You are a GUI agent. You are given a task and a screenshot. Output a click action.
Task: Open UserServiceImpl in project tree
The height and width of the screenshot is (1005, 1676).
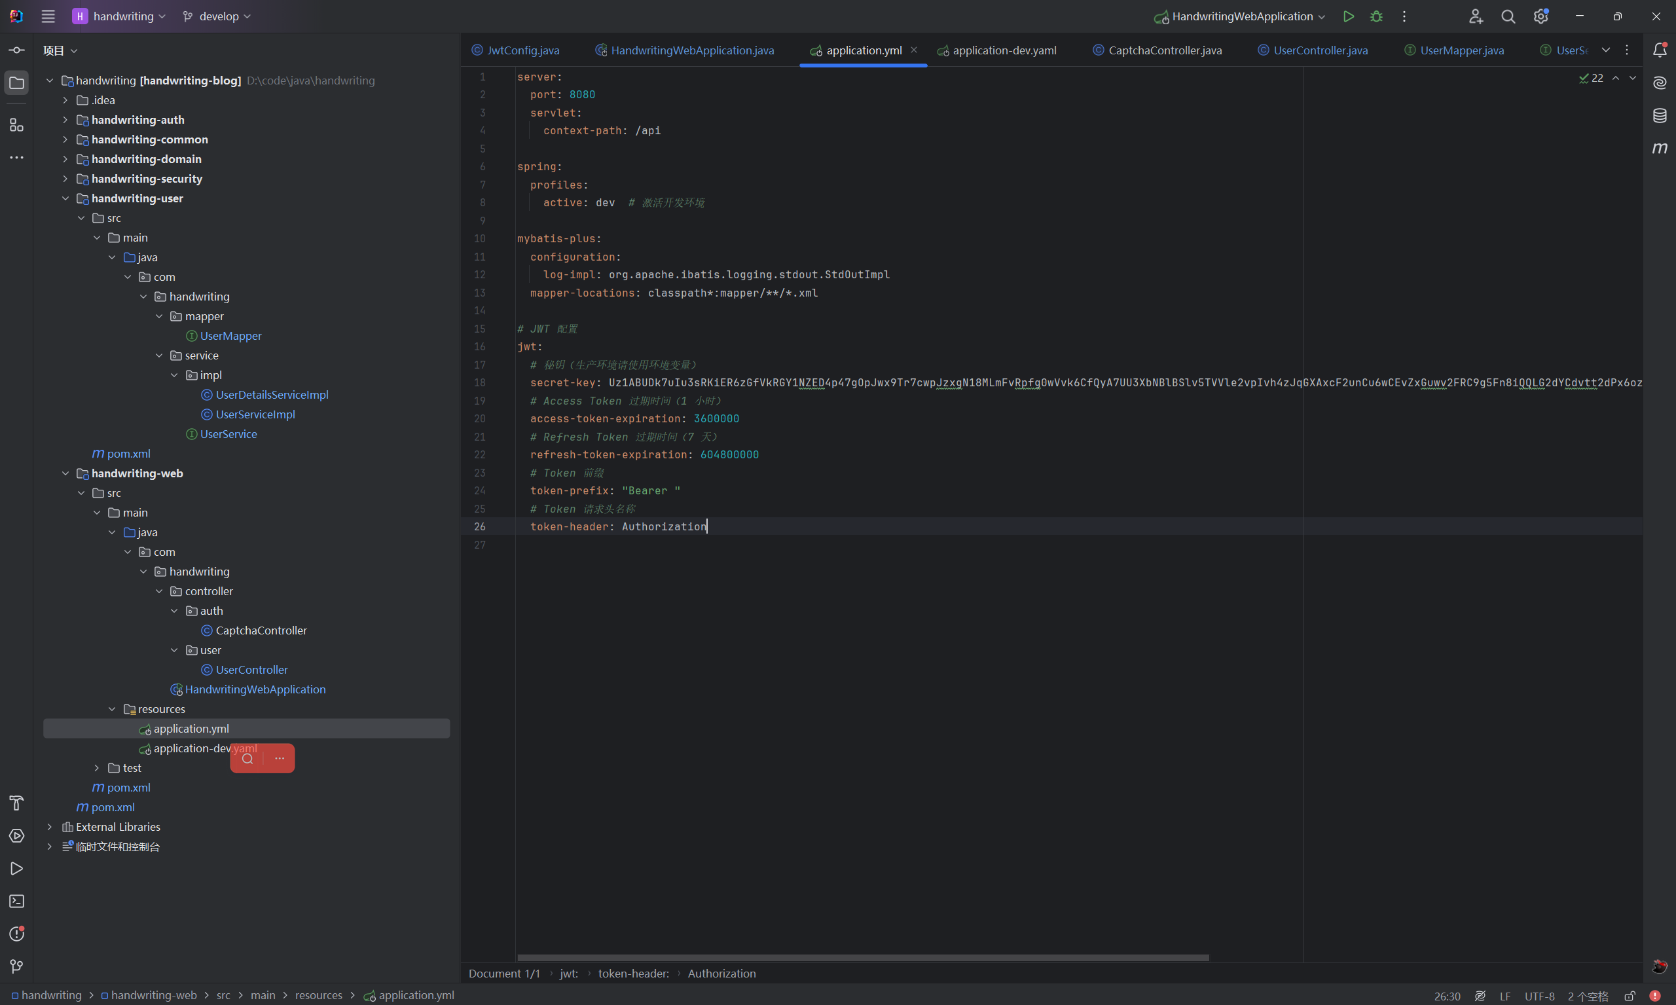click(x=255, y=414)
